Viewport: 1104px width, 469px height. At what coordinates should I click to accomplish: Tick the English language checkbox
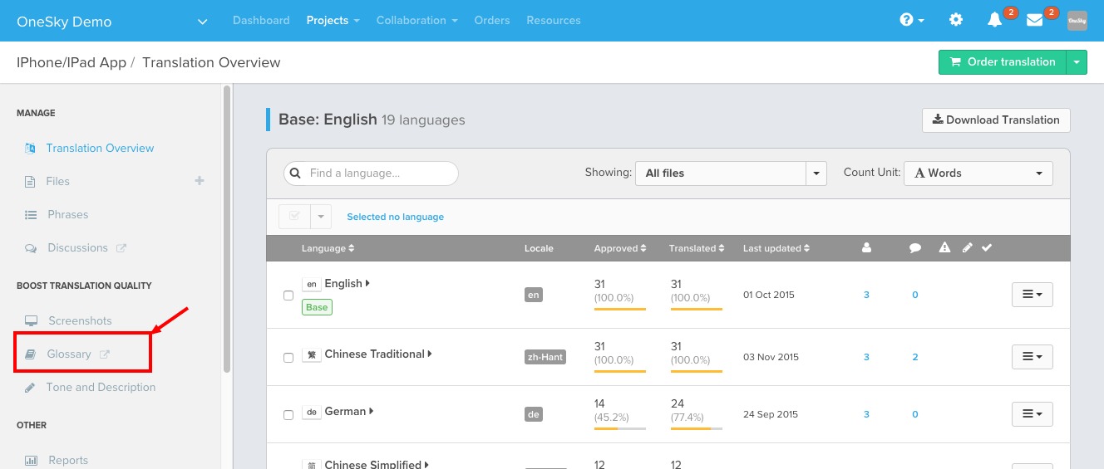pyautogui.click(x=288, y=296)
